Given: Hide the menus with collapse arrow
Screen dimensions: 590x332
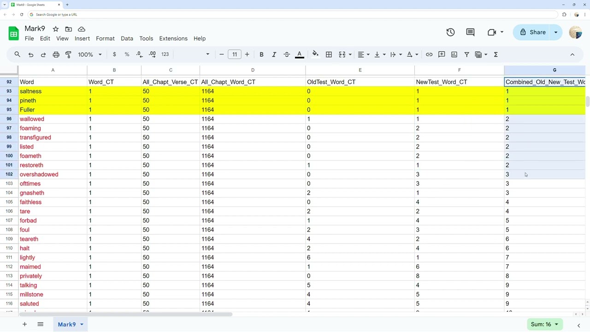Looking at the screenshot, I should click(572, 54).
